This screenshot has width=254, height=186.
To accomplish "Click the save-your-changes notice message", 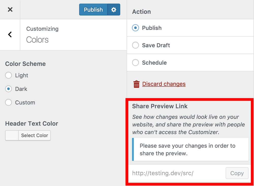I will tap(190, 149).
